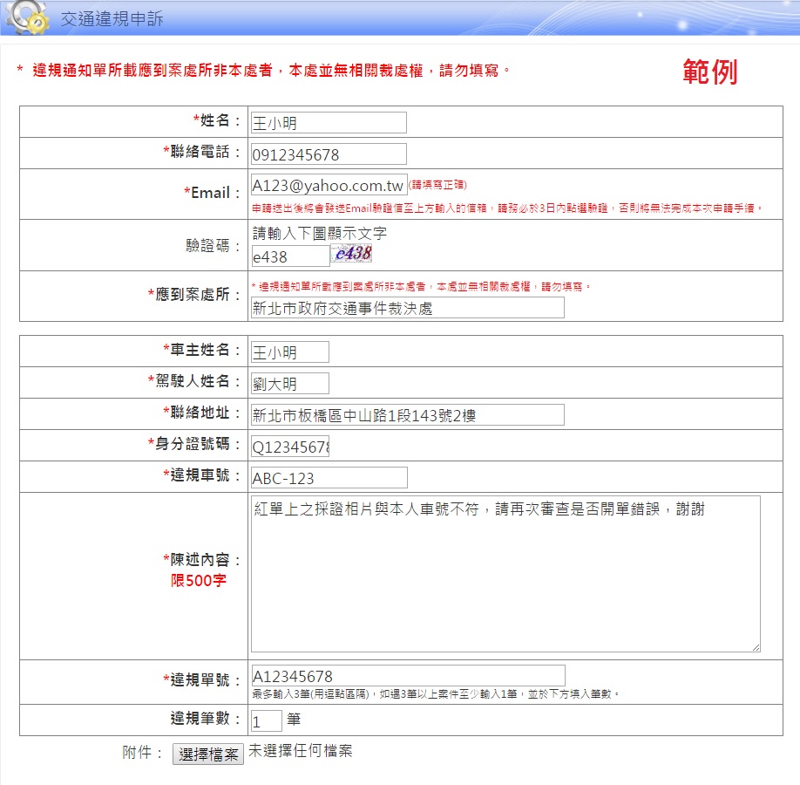Click the 驗證碼 label
The width and height of the screenshot is (800, 785).
[x=213, y=246]
